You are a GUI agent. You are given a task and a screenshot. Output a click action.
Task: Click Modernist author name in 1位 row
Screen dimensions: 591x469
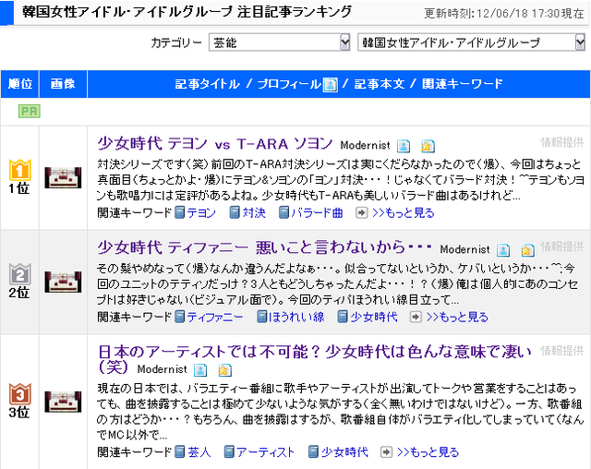[366, 146]
